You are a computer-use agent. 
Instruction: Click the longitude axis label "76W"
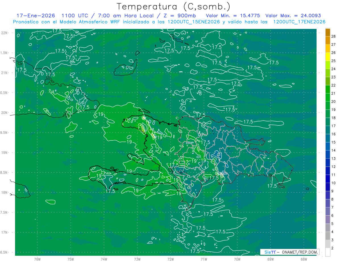click(x=38, y=259)
